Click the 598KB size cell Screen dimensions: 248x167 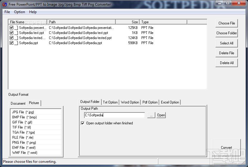[133, 43]
